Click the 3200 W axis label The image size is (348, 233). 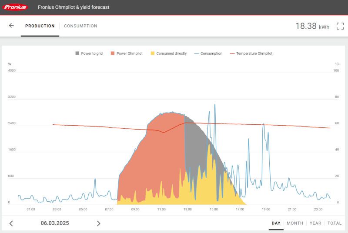pos(12,97)
